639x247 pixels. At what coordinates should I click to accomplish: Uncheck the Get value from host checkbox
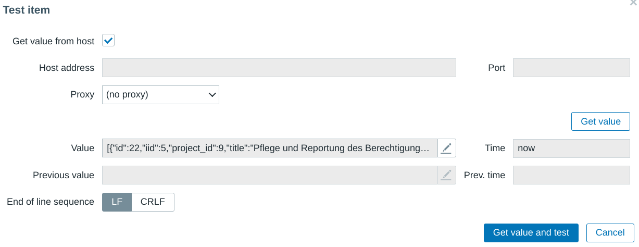[108, 41]
